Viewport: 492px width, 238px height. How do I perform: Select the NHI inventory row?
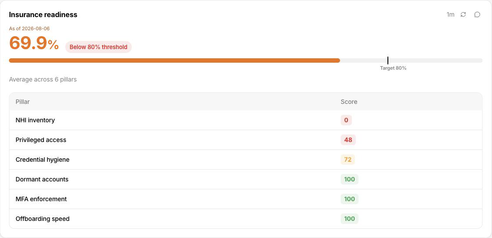pos(246,120)
